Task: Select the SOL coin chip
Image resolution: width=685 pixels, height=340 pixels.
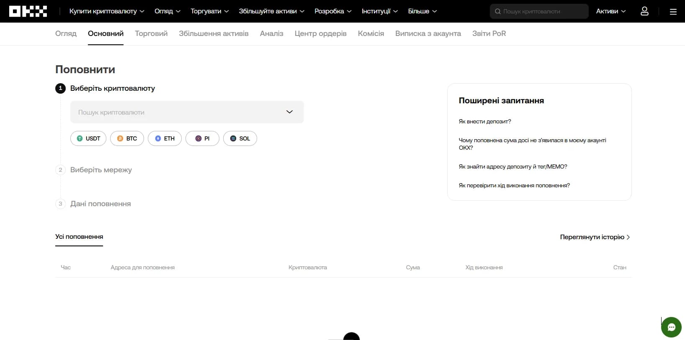Action: [240, 138]
